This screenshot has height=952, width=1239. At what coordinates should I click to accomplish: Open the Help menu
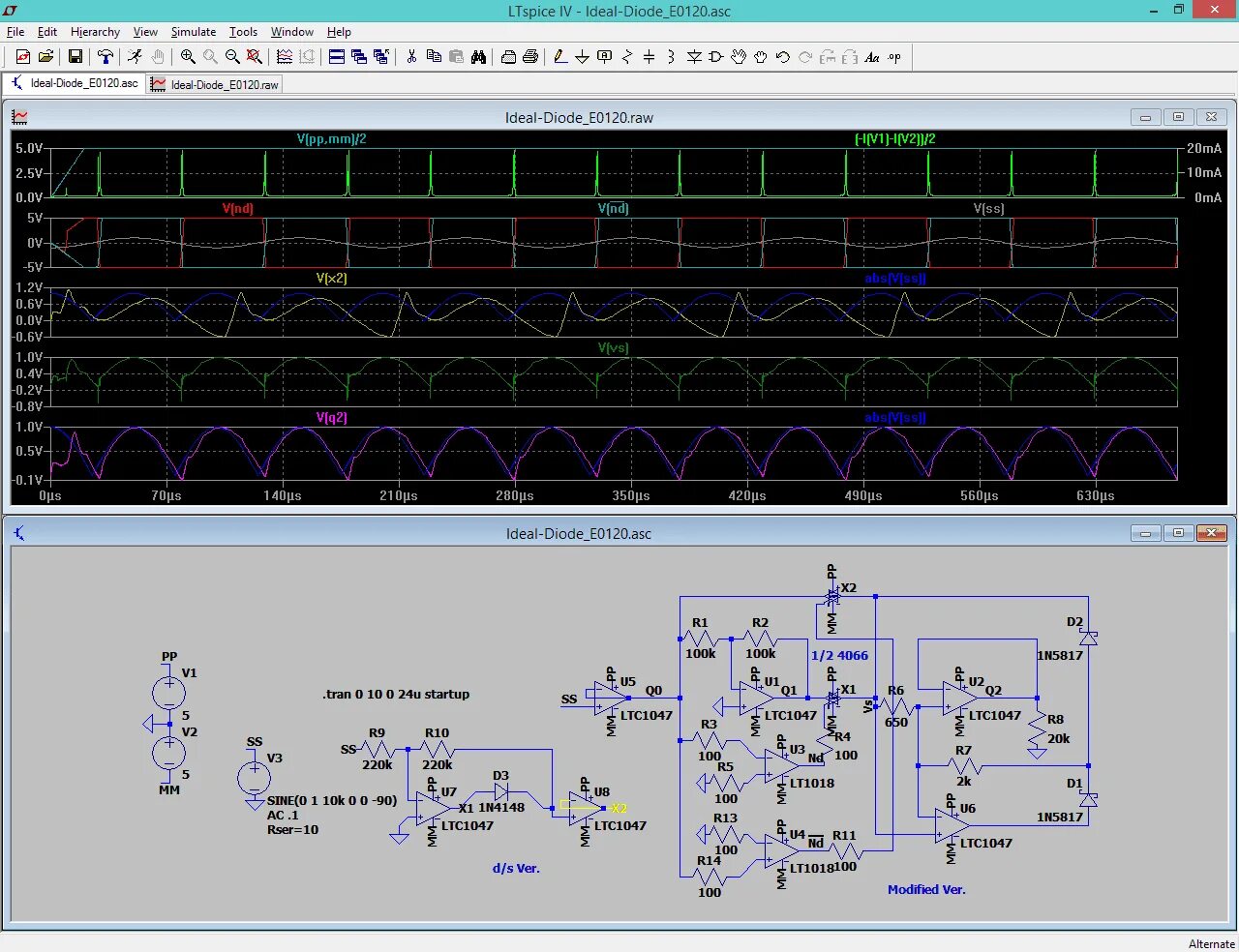(x=339, y=32)
